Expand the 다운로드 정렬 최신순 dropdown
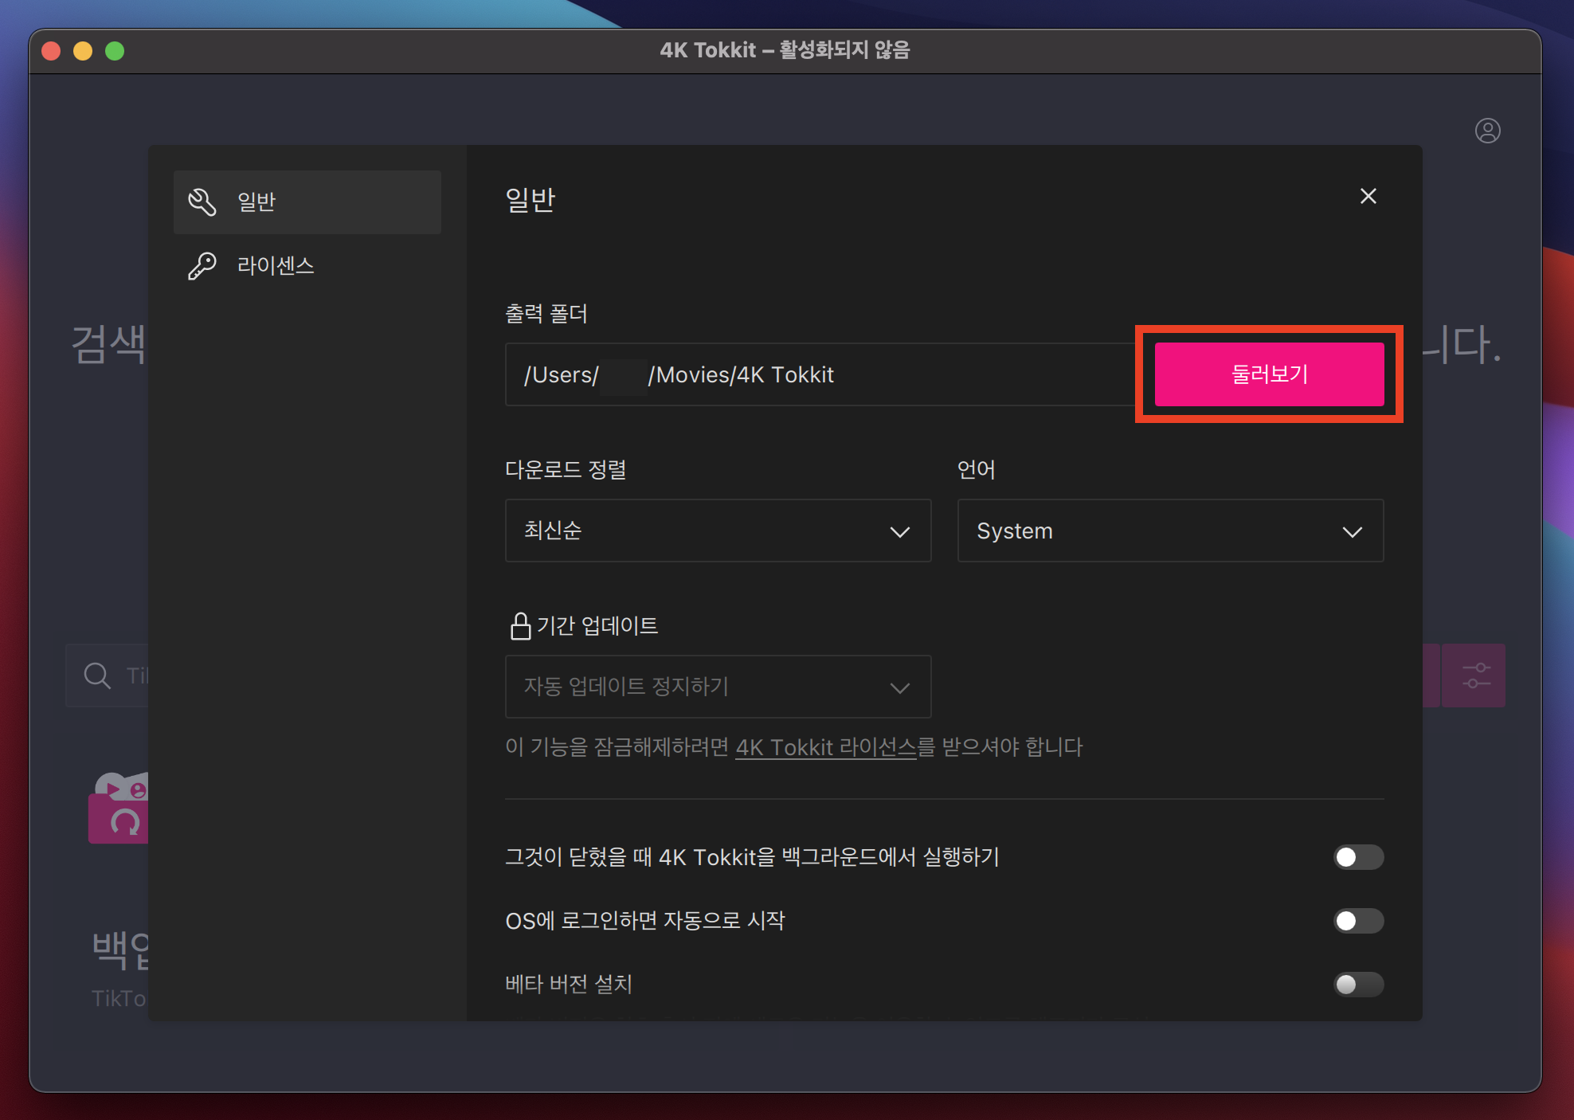 [x=718, y=531]
